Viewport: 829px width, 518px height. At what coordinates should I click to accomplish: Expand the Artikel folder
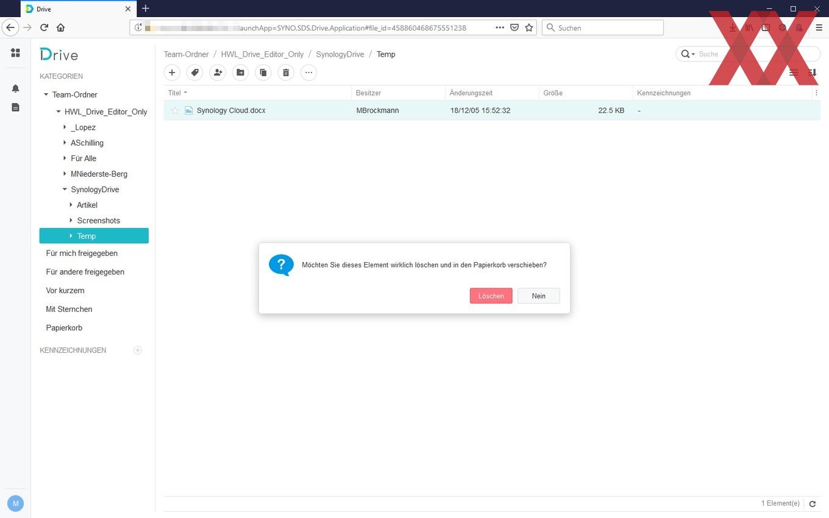click(x=71, y=205)
